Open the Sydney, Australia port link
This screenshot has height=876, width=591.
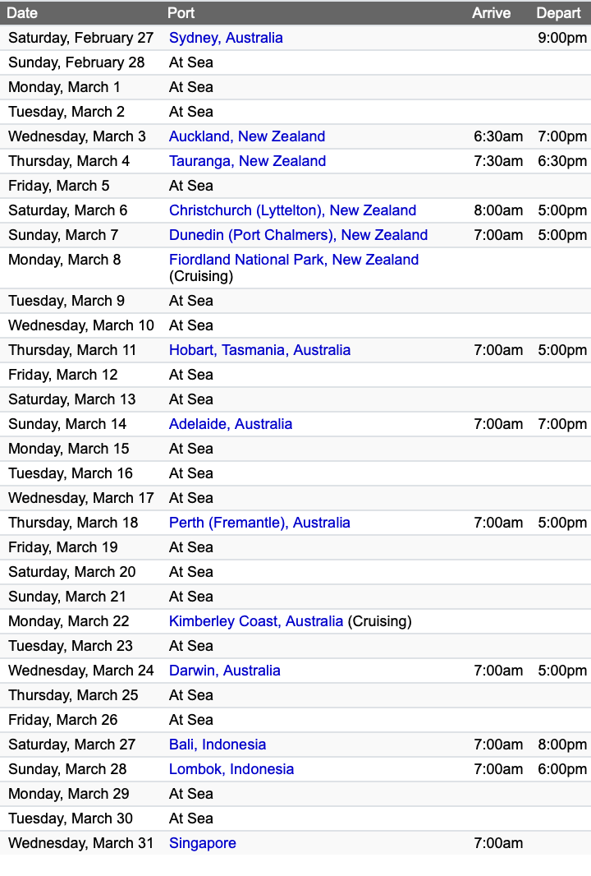(226, 38)
